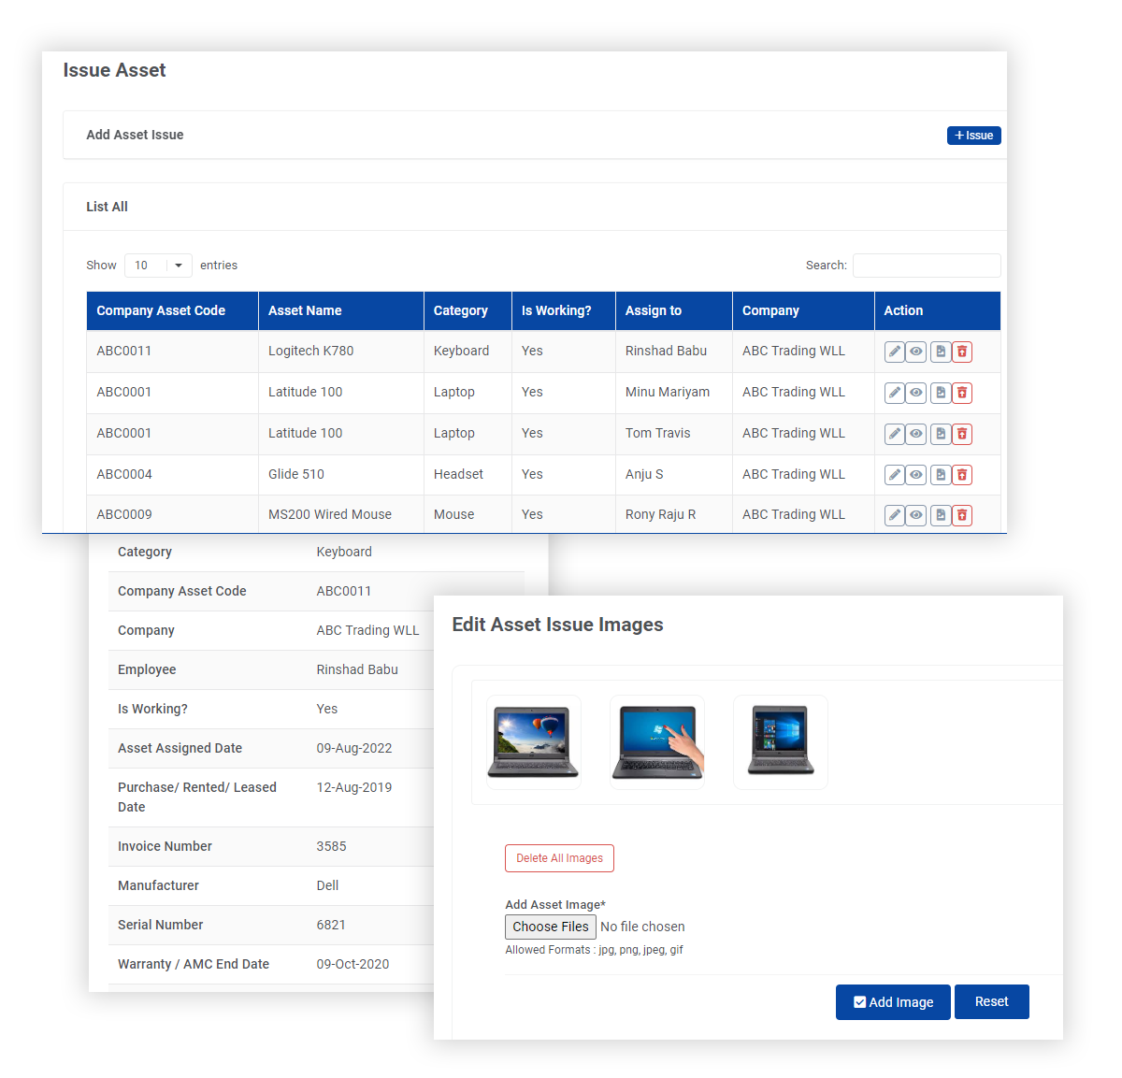Click Choose Files to upload asset image
Screen dimensions: 1122x1078
point(550,927)
